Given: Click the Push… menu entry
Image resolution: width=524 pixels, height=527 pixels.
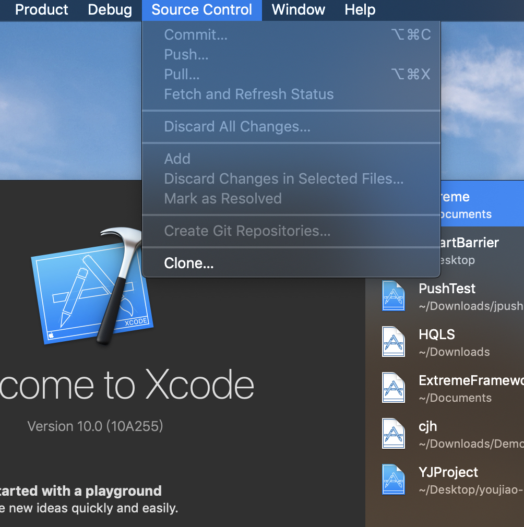Looking at the screenshot, I should coord(291,54).
